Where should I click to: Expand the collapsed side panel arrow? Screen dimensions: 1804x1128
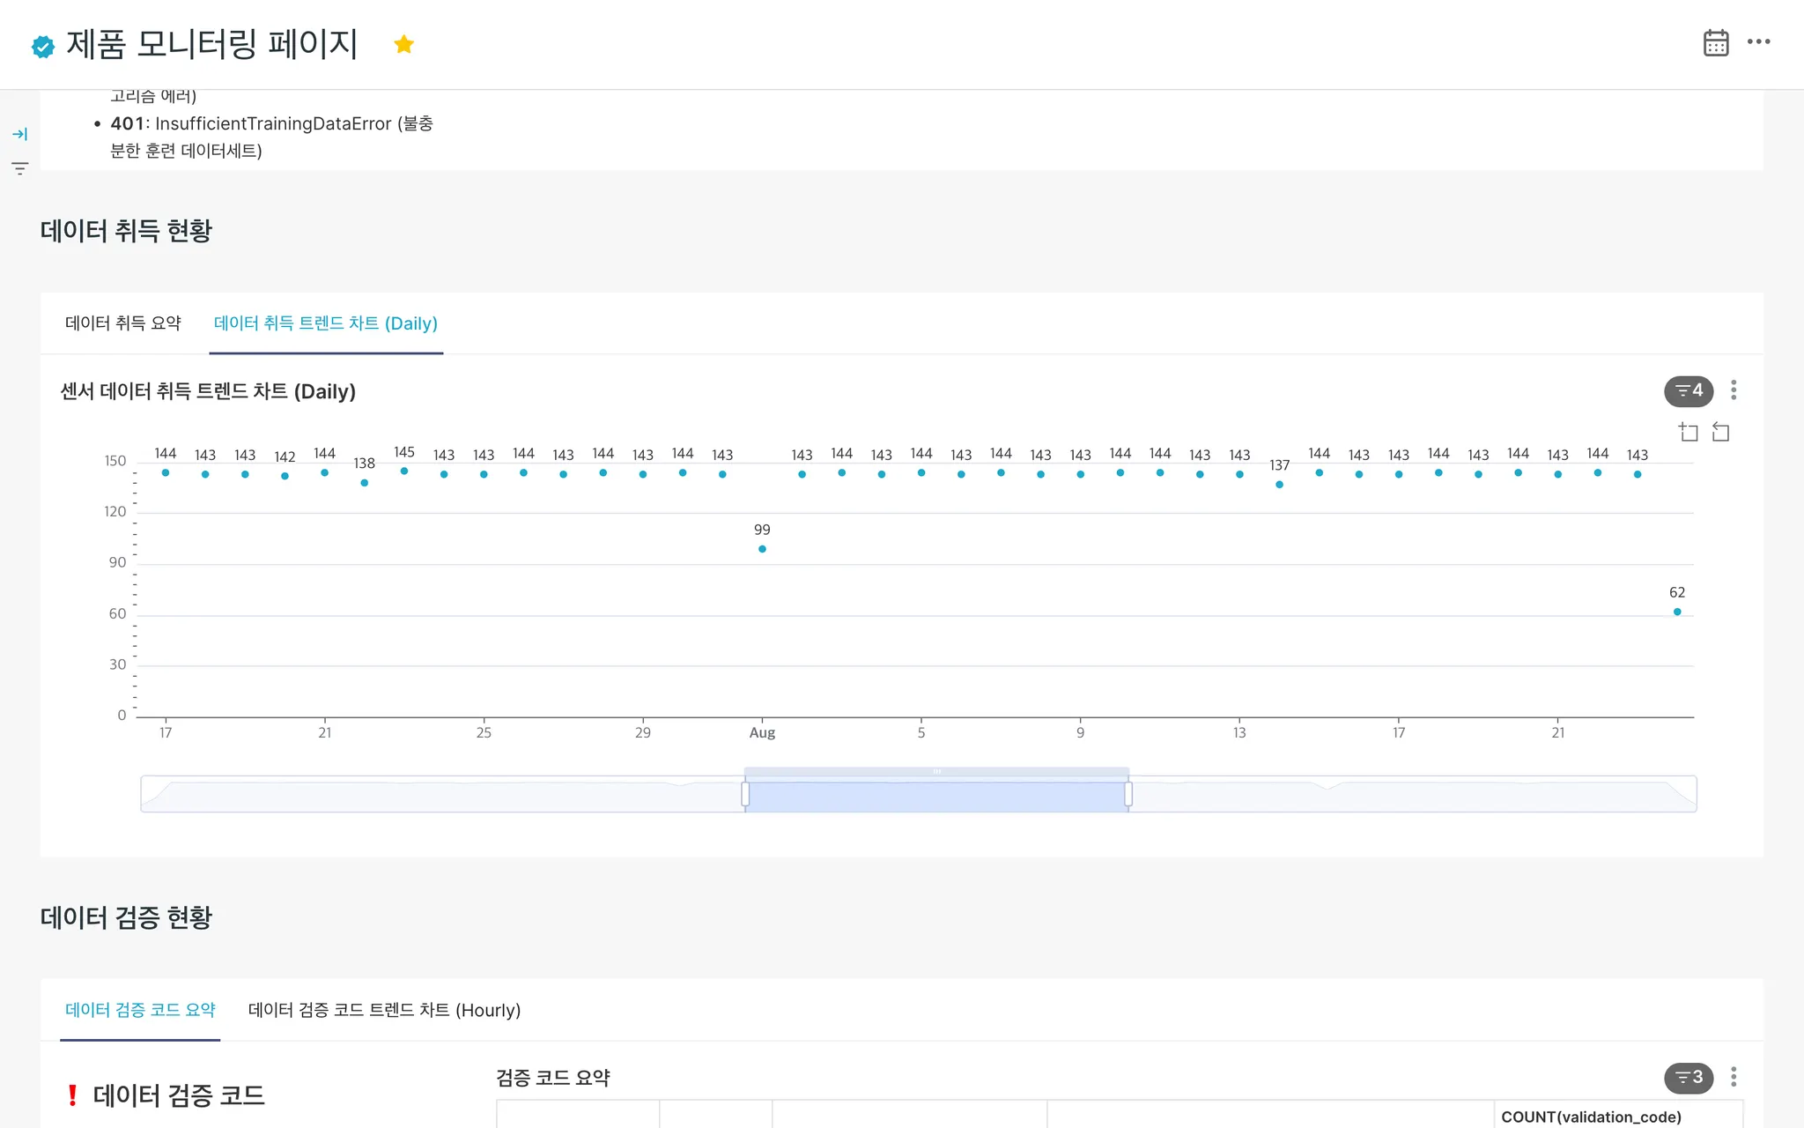click(x=19, y=134)
